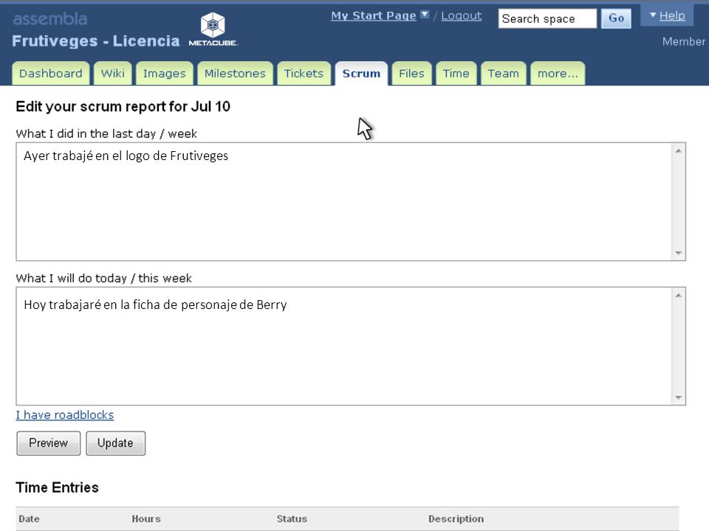Click the My Start Page link
This screenshot has height=531, width=709.
tap(374, 15)
